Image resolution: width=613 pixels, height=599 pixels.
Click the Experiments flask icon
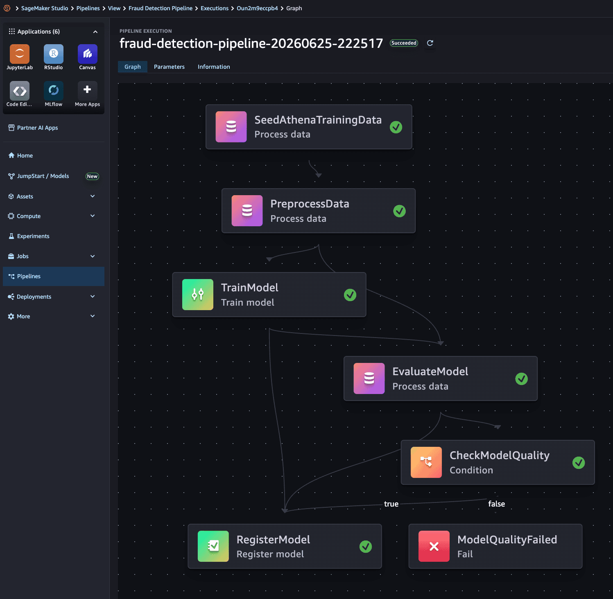pos(11,236)
